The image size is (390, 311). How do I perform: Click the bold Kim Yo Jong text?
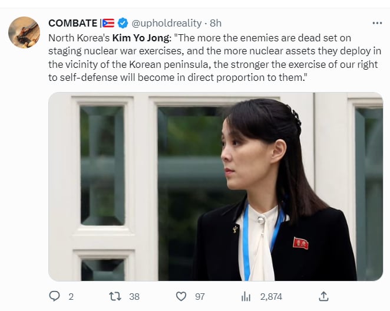coord(141,38)
